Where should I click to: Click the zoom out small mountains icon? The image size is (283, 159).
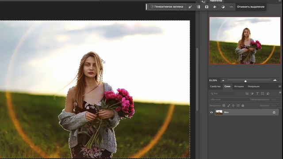[x=223, y=80]
